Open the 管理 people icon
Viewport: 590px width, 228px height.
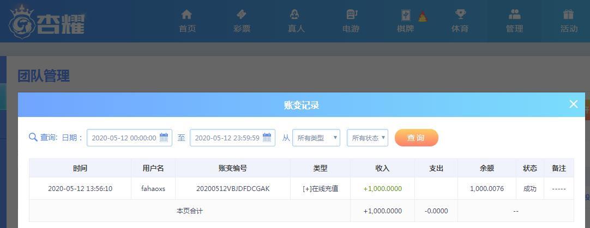514,14
